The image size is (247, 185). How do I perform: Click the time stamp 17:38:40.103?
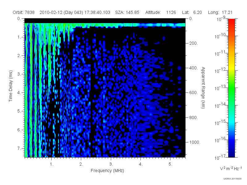97,12
